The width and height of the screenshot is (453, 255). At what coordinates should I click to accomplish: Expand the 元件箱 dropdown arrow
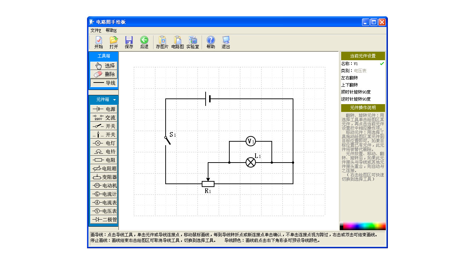114,100
